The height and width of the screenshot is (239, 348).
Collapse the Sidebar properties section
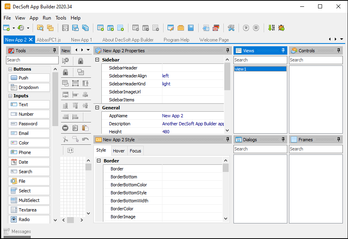point(97,60)
